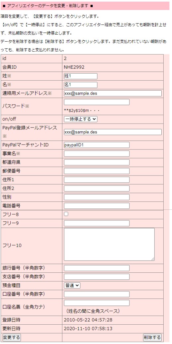Focus the 口座名義 text box
Viewport: 172px width, 344px height.
97,303
